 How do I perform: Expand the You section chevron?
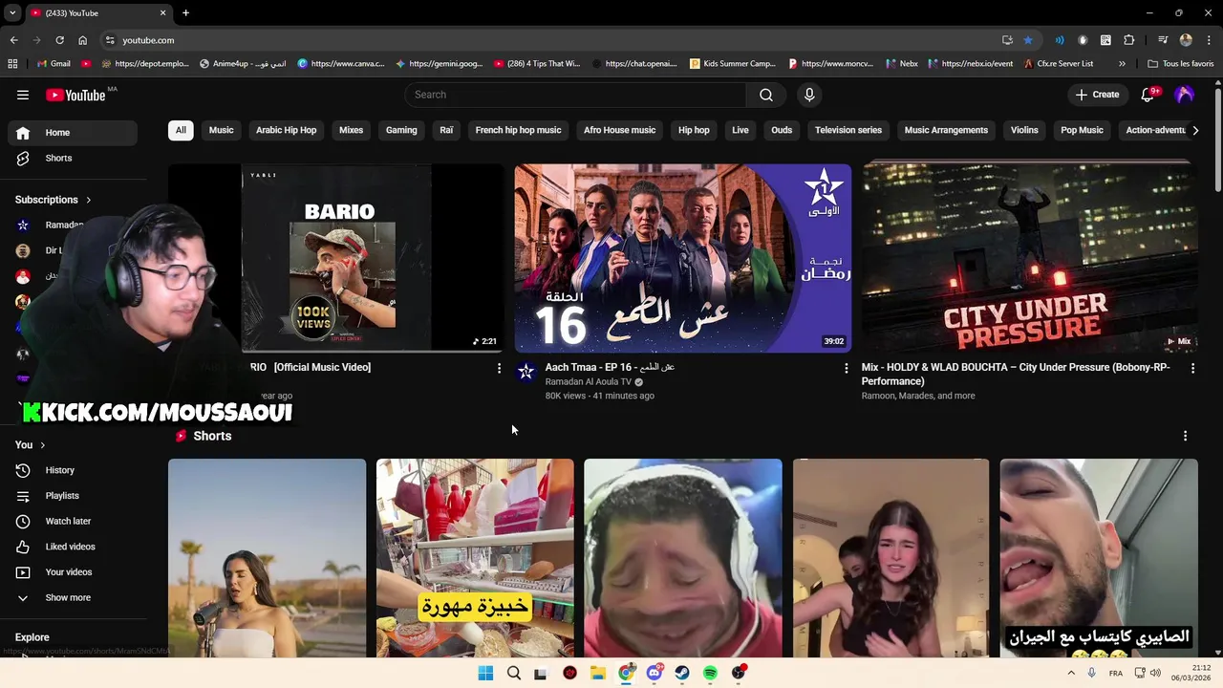coord(42,445)
